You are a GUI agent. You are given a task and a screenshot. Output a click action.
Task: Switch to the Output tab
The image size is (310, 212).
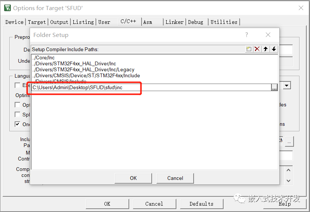point(59,22)
